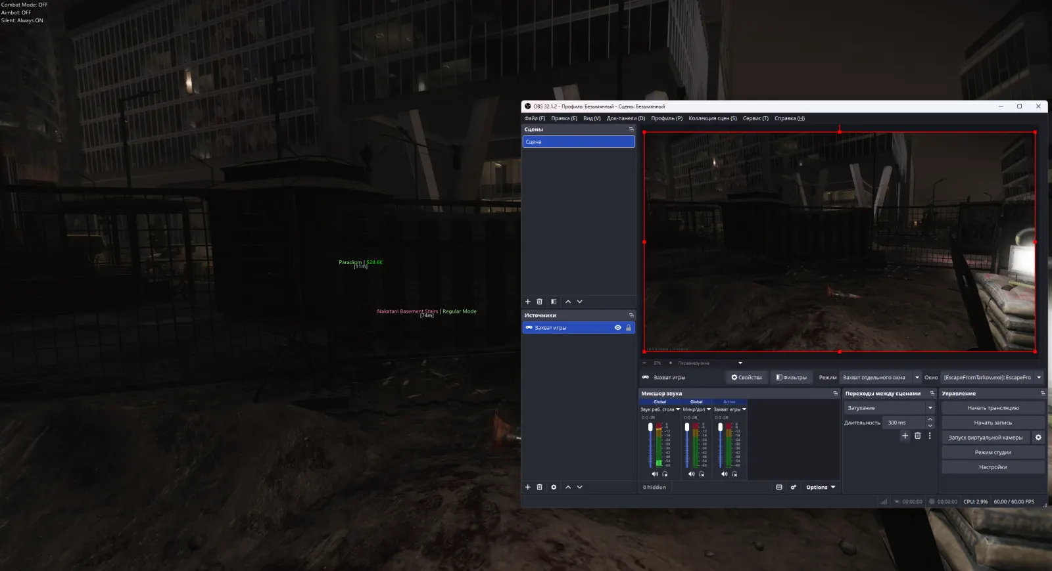Move the source down in the Источники list
1052x571 pixels.
point(579,487)
